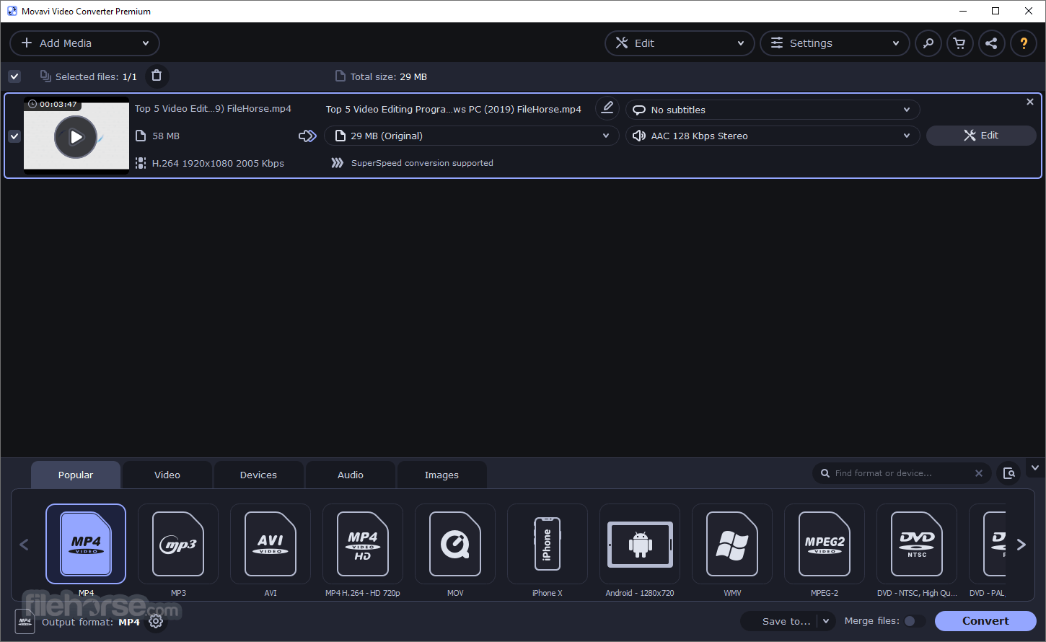Play the video thumbnail preview
1046x642 pixels.
pyautogui.click(x=75, y=137)
